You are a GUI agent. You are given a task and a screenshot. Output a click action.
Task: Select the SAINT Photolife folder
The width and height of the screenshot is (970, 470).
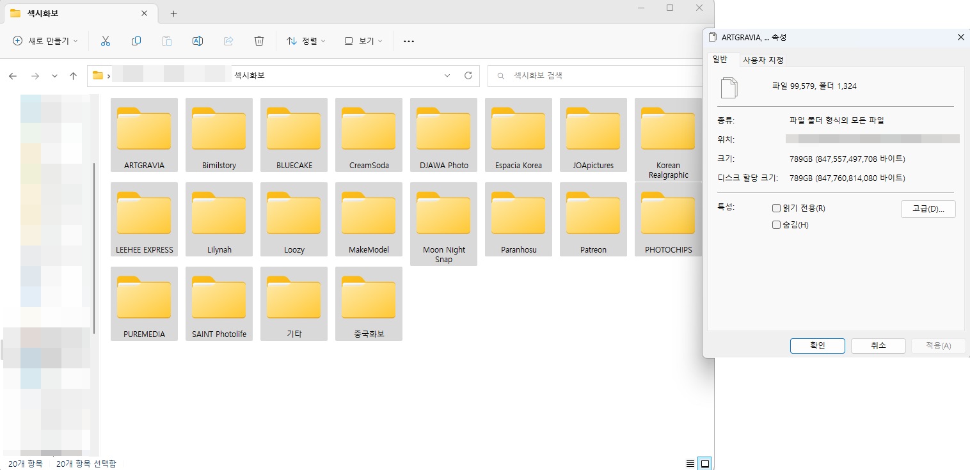tap(219, 304)
